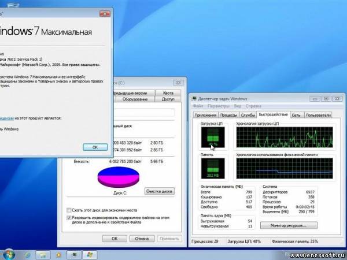Click the memory gauge (Память)

click(213, 168)
